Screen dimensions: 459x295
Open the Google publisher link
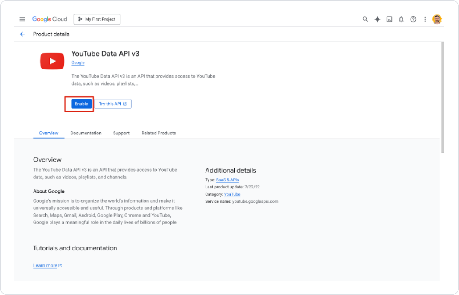coord(78,63)
